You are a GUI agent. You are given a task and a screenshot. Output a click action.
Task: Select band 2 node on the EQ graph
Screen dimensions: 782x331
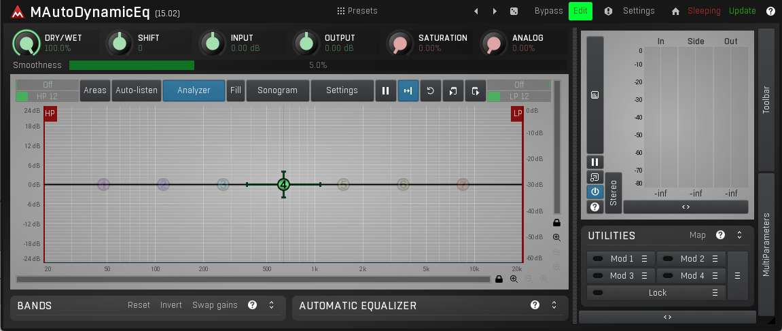point(163,185)
